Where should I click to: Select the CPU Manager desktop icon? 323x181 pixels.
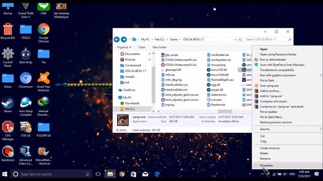8,131
